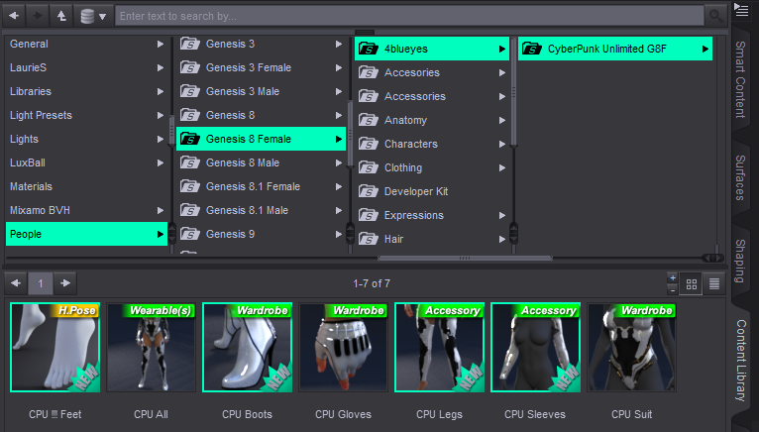Open the Accesories folder
Viewport: 759px width, 432px height.
(432, 72)
